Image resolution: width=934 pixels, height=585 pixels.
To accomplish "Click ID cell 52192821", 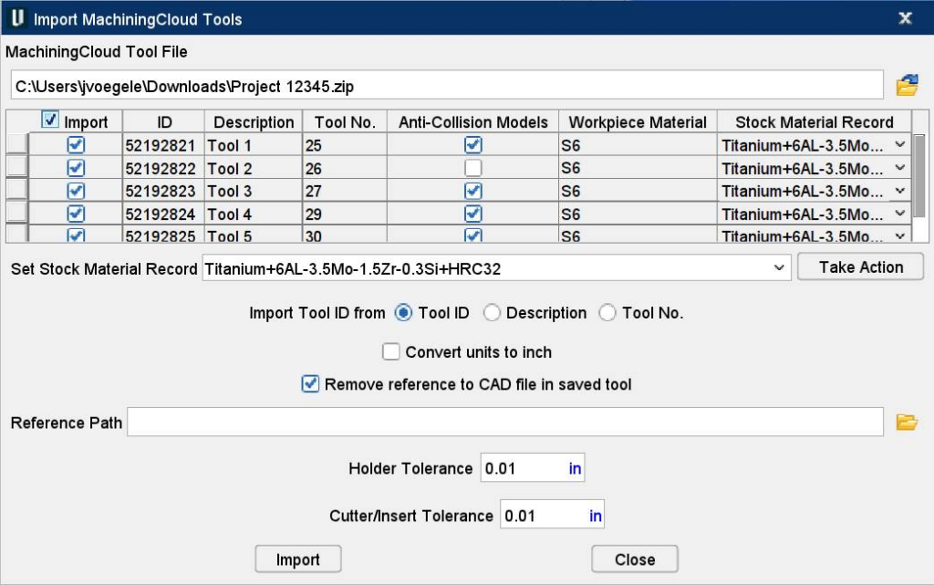I will 164,145.
